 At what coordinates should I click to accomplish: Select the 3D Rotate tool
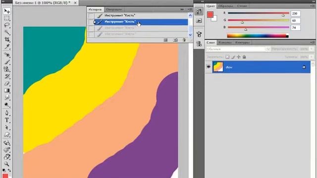point(6,143)
